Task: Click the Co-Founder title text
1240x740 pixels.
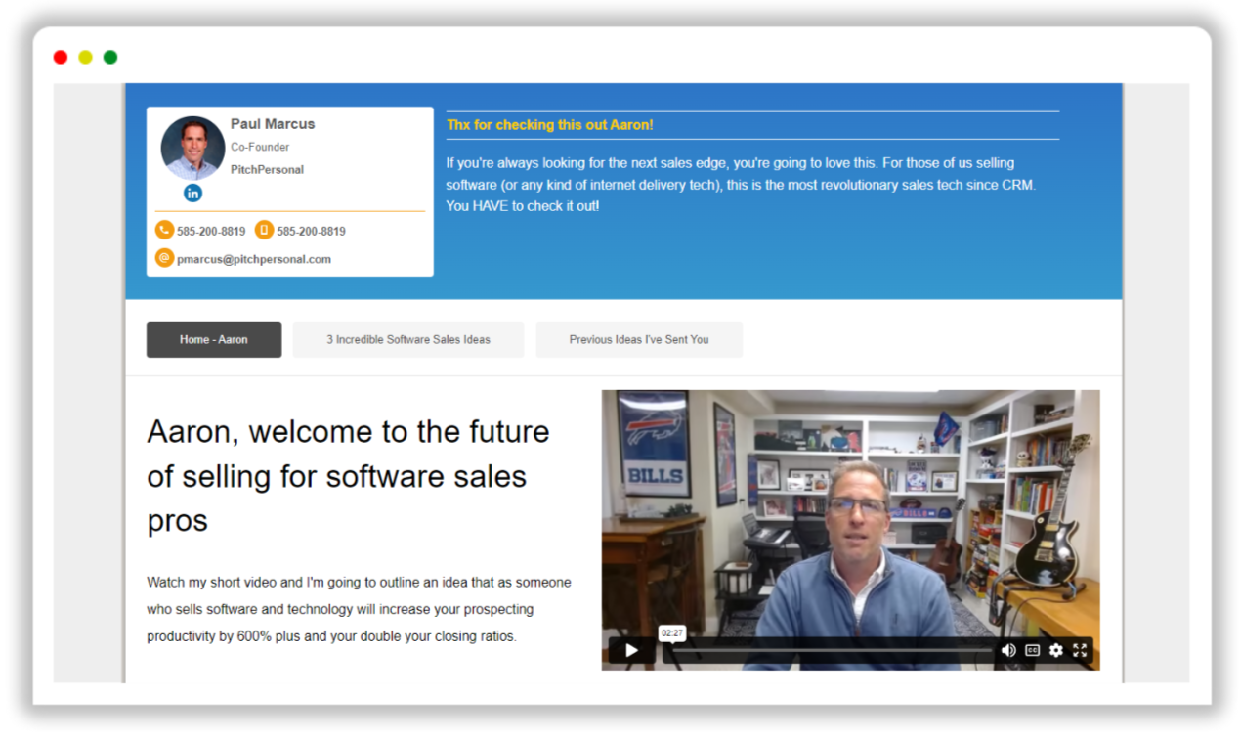Action: tap(260, 147)
